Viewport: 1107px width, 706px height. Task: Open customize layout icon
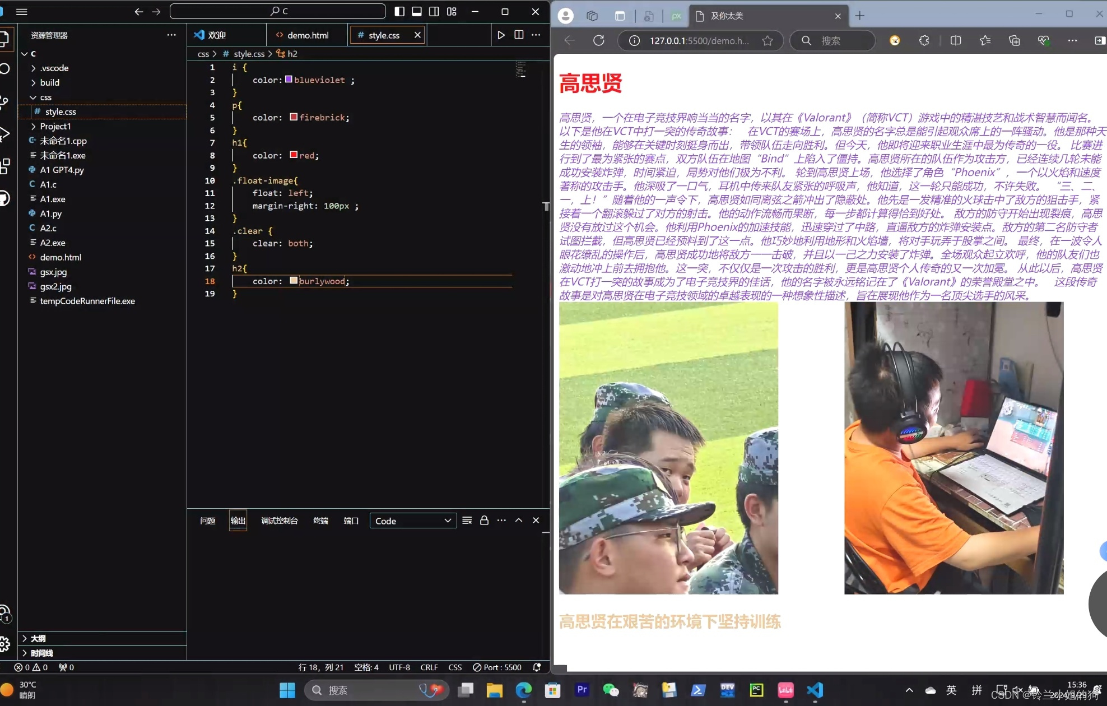click(x=452, y=11)
